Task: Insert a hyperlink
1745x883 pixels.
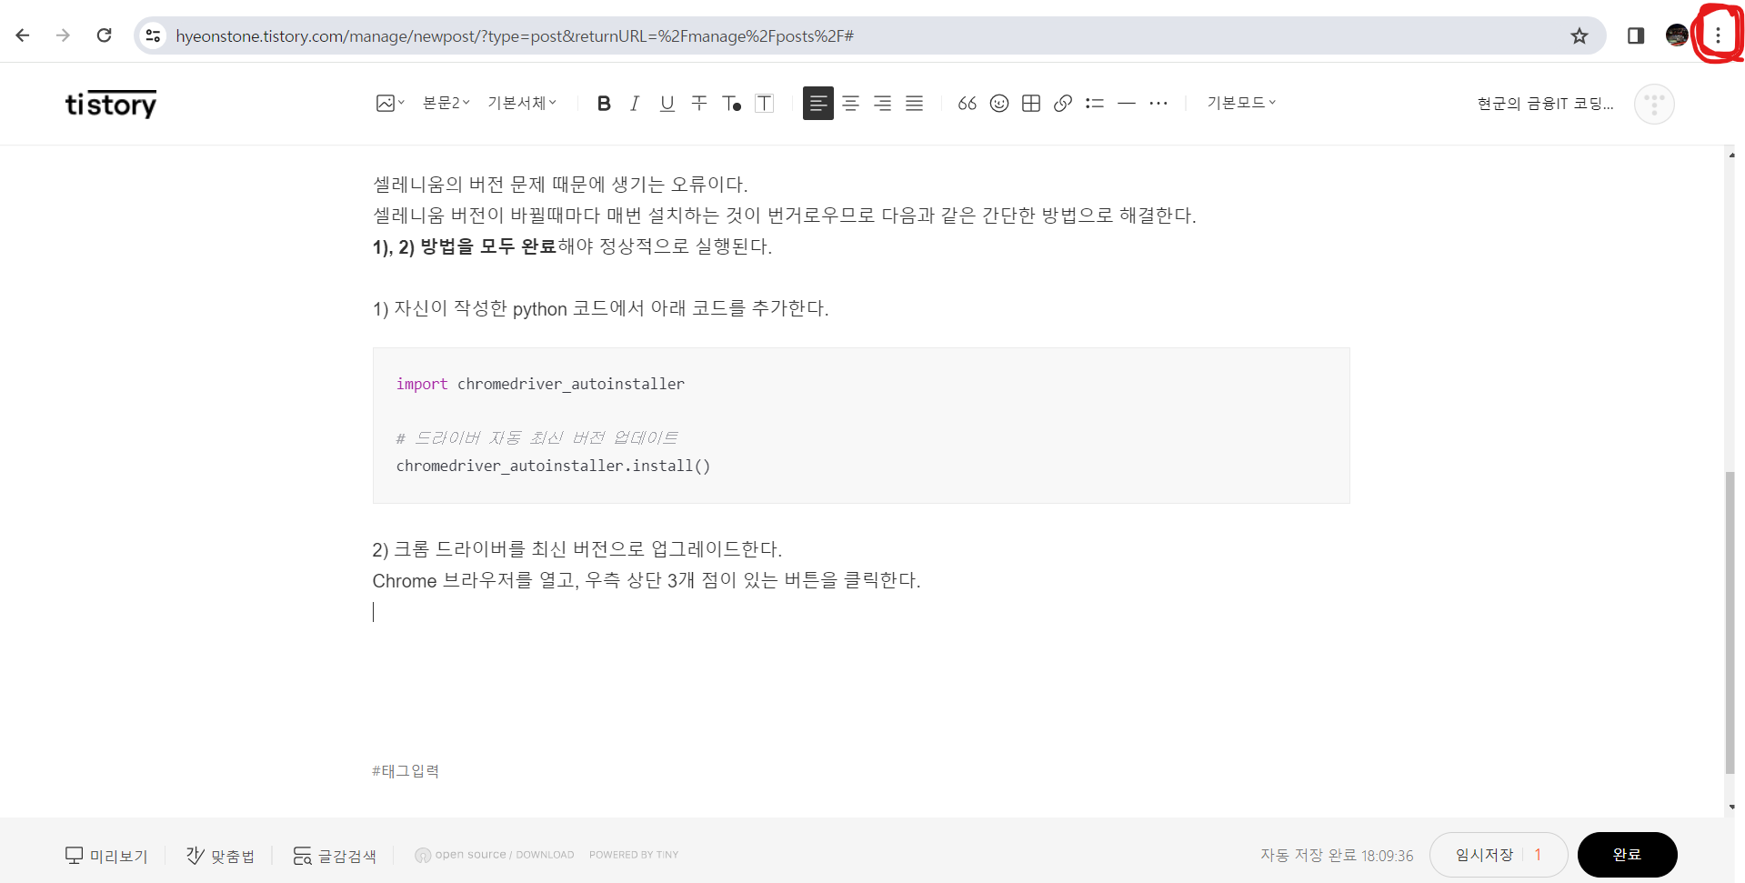Action: point(1063,104)
